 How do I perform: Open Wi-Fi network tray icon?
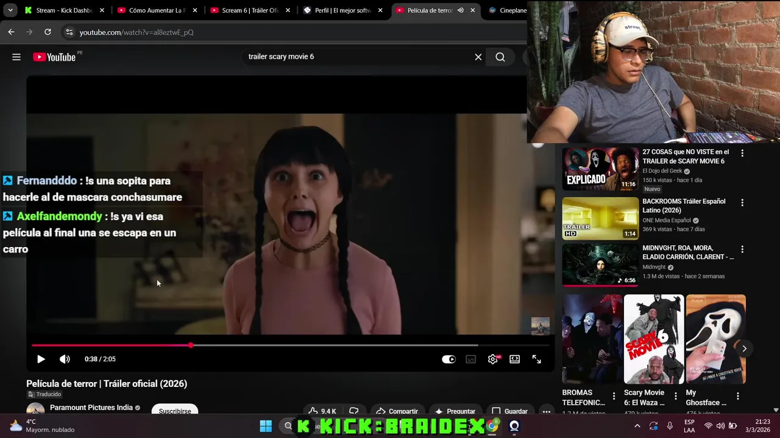click(x=708, y=426)
